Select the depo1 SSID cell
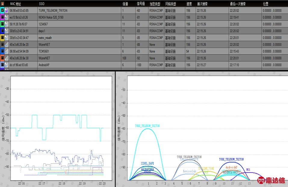The width and height of the screenshot is (288, 187). (x=42, y=31)
